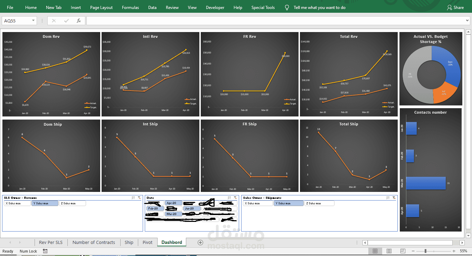Click the macro record icon in the status bar
Viewport: 472px width, 256px height.
45,251
